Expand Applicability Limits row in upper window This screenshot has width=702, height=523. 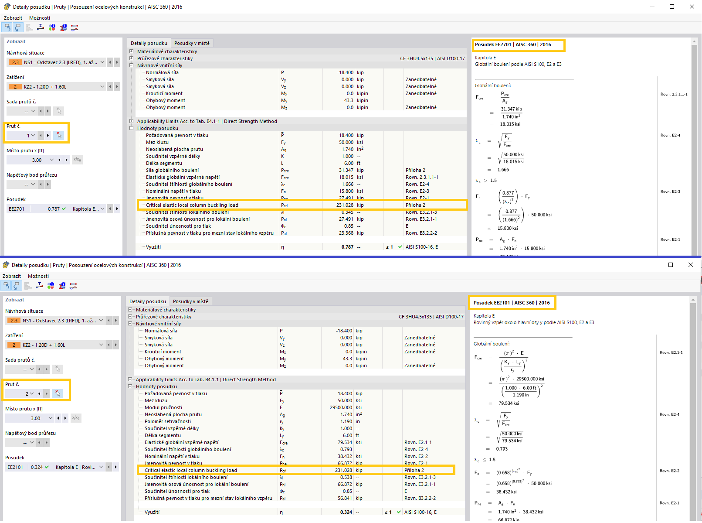(x=132, y=121)
